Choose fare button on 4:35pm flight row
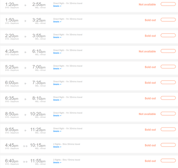Image resolution: width=178 pixels, height=168 pixels. pyautogui.click(x=168, y=51)
